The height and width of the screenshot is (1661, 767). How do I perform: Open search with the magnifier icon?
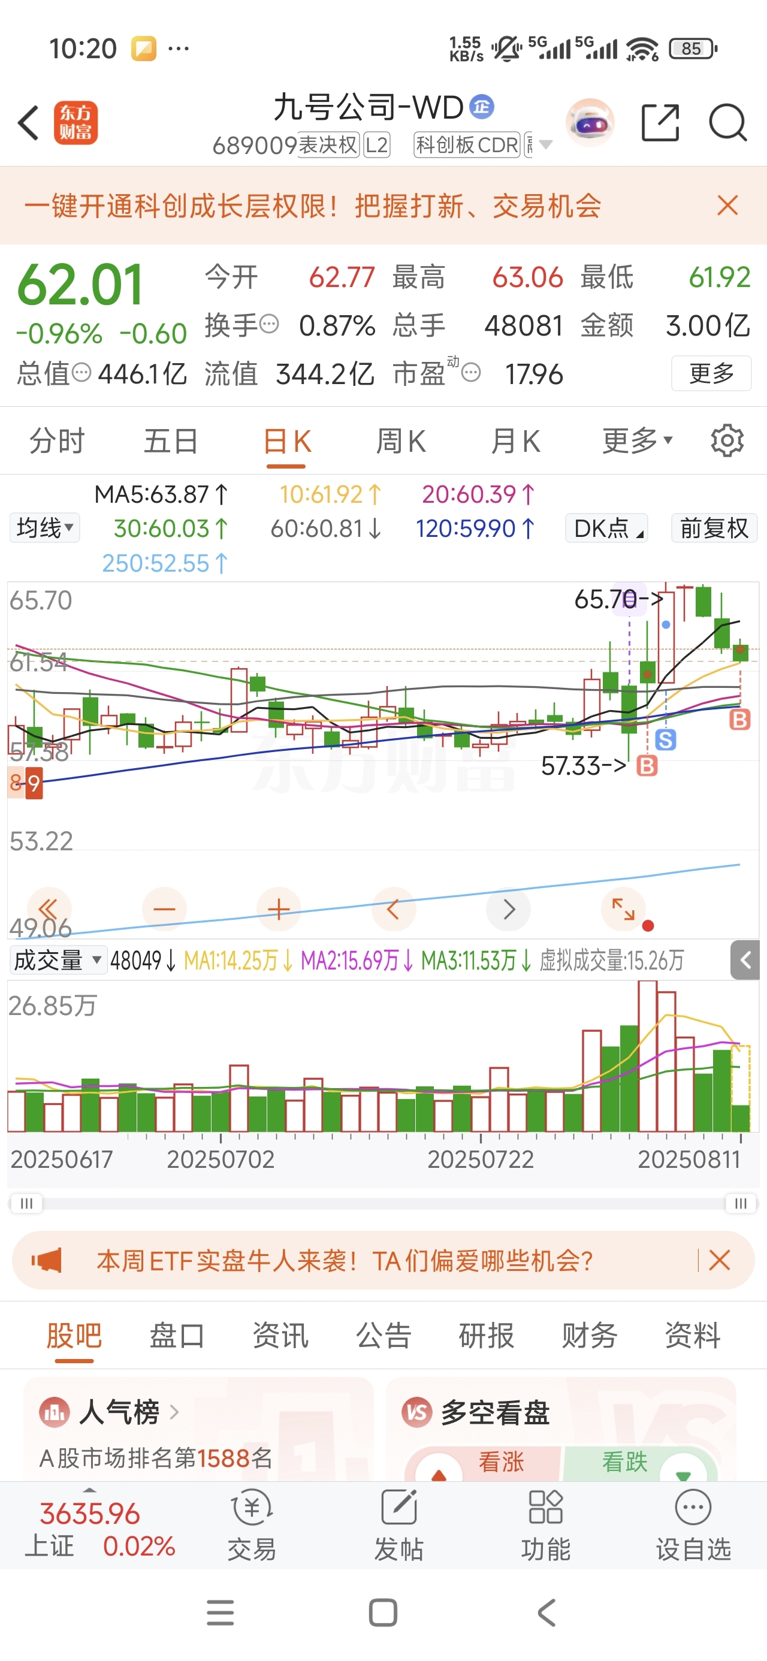click(727, 122)
